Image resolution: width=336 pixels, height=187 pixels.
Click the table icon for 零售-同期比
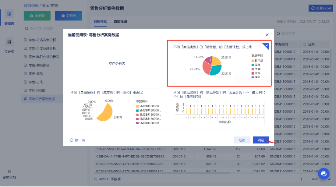pos(26,90)
